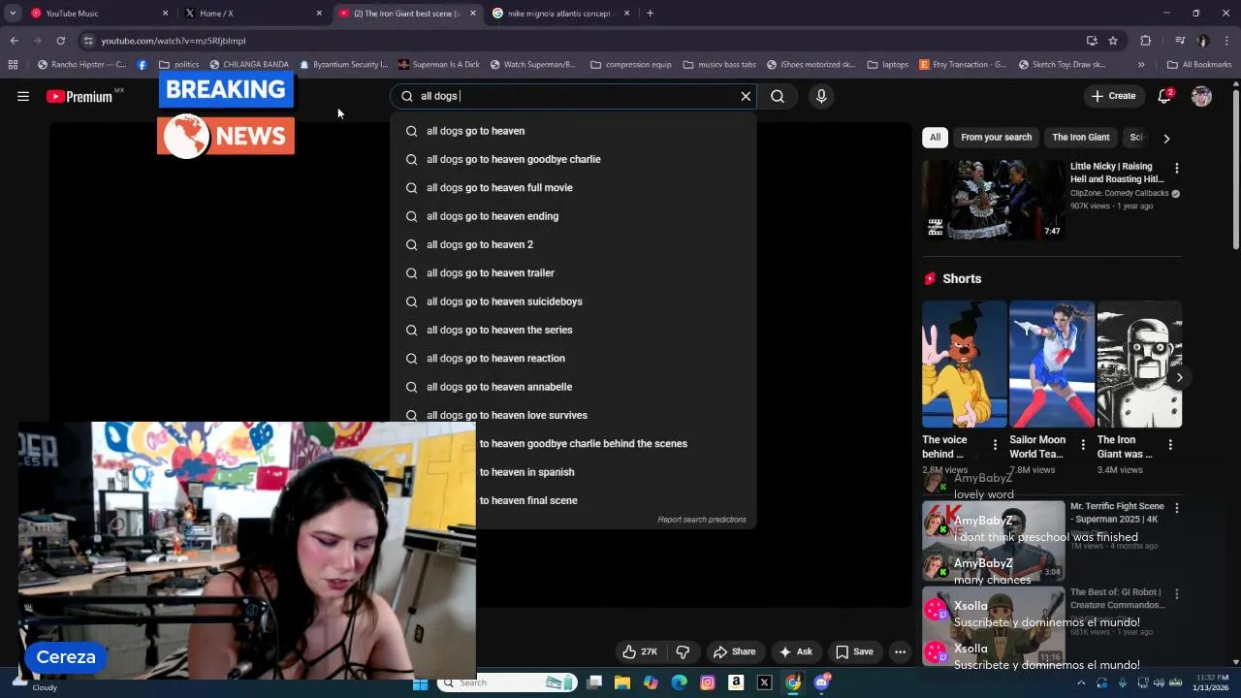Screen dimensions: 1241x698
Task: Open a new Chrome tab
Action: coord(650,14)
